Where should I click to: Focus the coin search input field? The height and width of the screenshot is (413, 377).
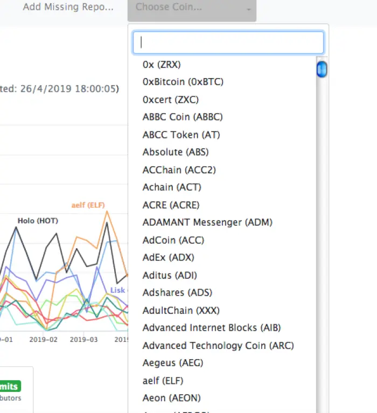click(x=228, y=43)
